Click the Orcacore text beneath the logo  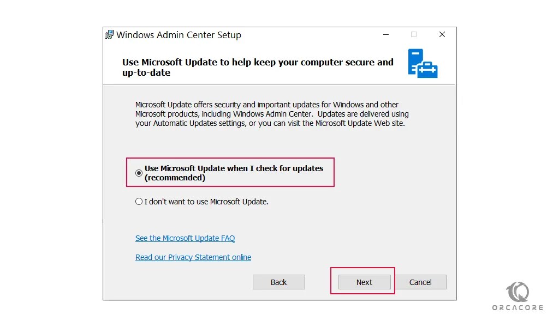(x=517, y=306)
